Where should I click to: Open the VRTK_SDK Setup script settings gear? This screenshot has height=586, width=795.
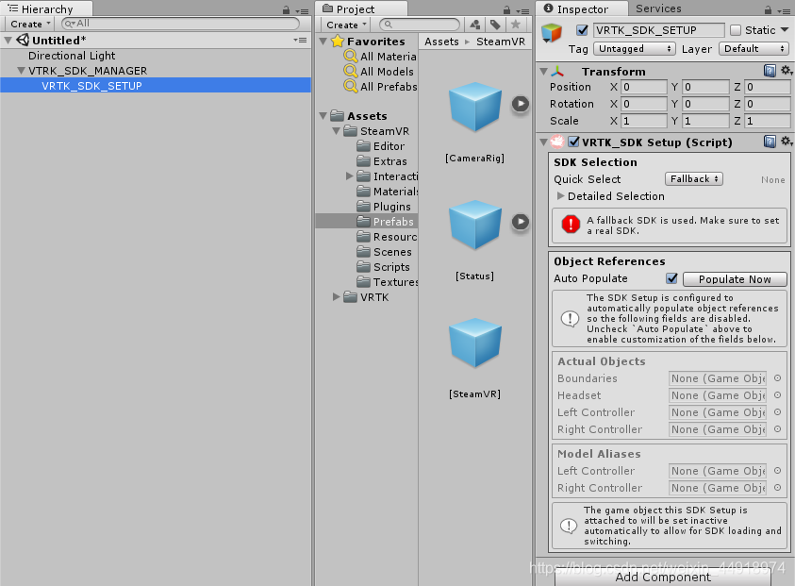coord(786,142)
